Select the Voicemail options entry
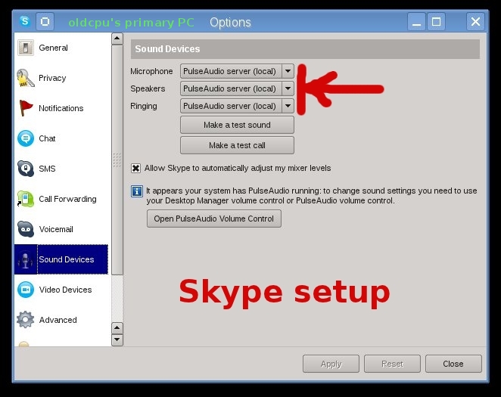Image resolution: width=501 pixels, height=397 pixels. pyautogui.click(x=61, y=229)
